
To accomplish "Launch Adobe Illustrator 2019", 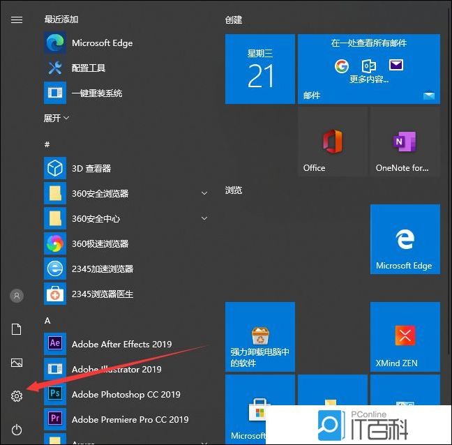I will [126, 369].
